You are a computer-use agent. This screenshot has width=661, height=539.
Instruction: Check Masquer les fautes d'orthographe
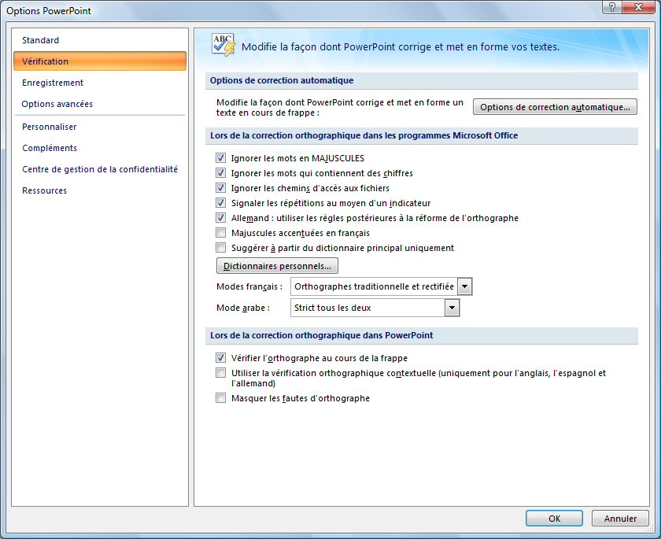point(220,398)
